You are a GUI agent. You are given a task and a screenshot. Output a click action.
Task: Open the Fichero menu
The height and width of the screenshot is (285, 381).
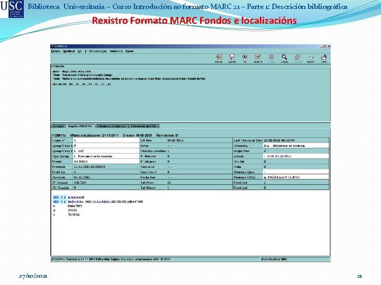(x=56, y=51)
